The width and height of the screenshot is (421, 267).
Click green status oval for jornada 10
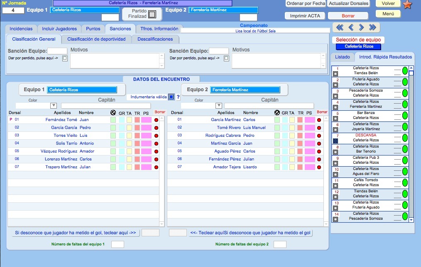pos(405,171)
